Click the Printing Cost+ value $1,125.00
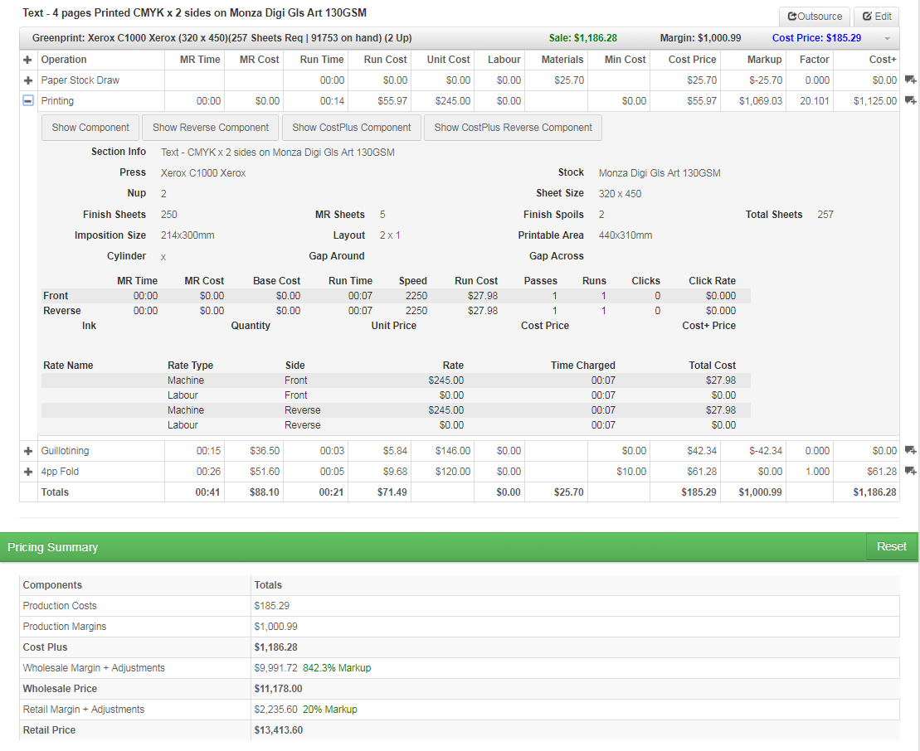The height and width of the screenshot is (751, 920). coord(875,101)
